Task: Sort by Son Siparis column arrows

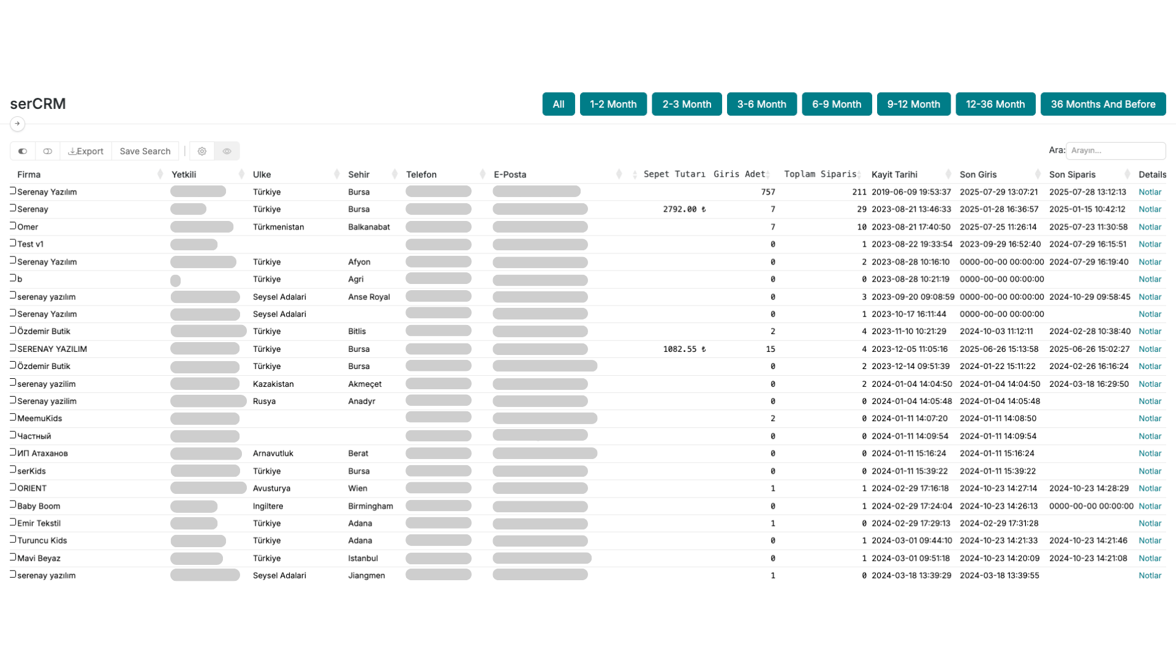Action: 1128,174
